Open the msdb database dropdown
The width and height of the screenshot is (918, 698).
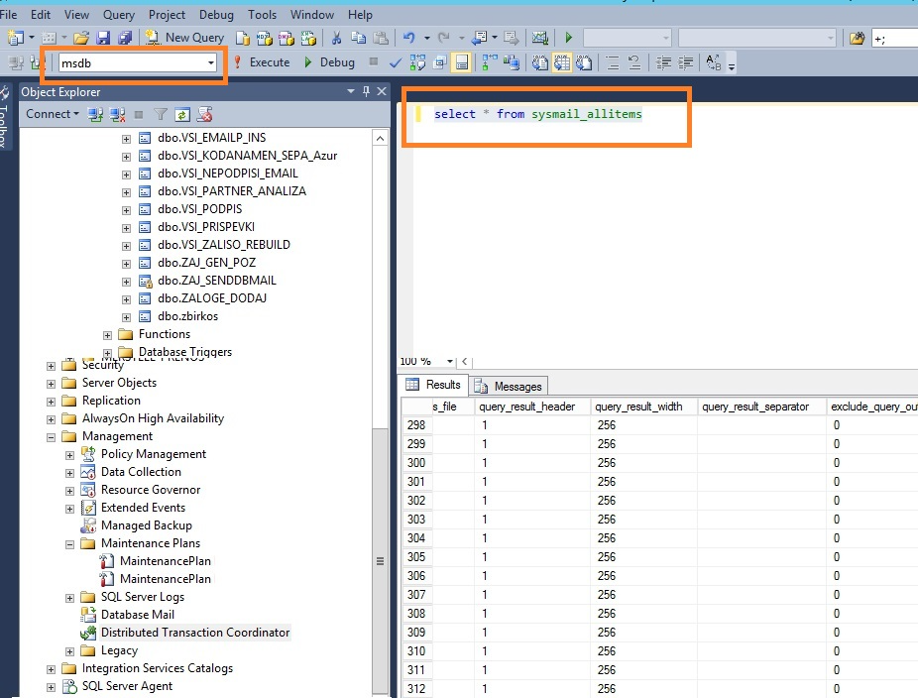click(211, 62)
